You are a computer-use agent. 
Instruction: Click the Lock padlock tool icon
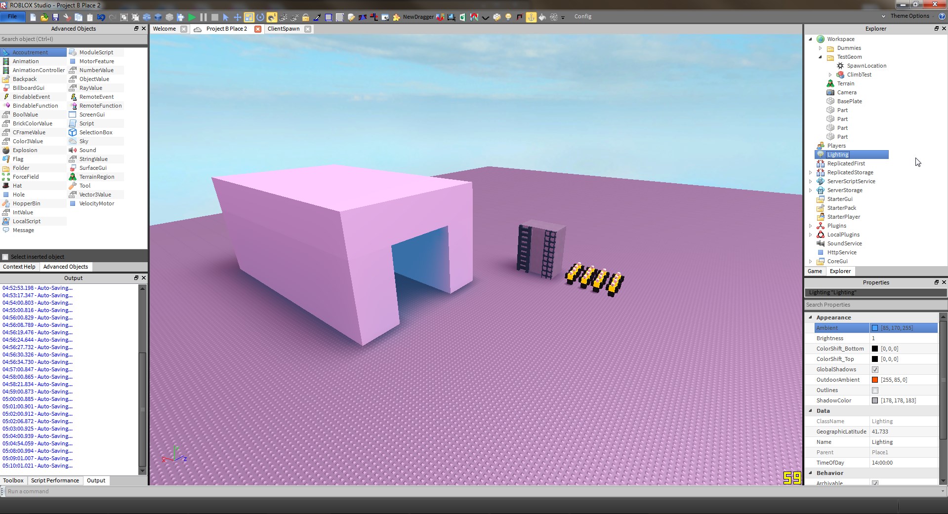[x=306, y=17]
